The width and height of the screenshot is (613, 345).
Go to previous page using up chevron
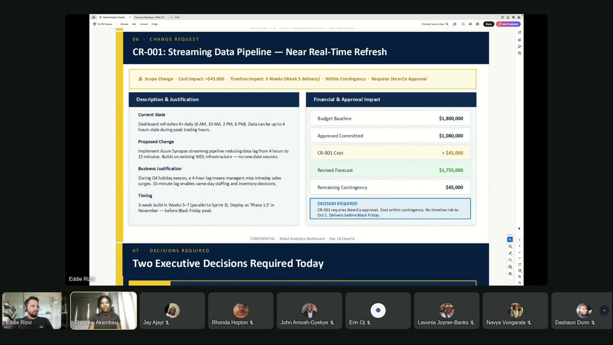tap(520, 252)
